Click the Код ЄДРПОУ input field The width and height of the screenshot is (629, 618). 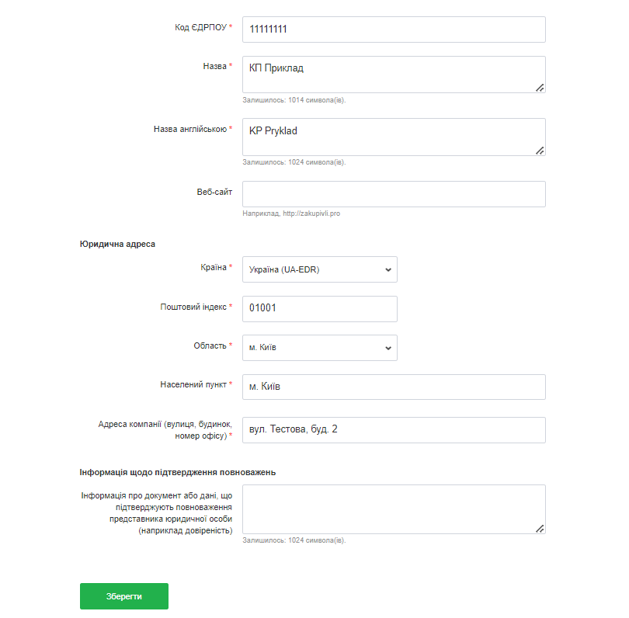click(394, 30)
